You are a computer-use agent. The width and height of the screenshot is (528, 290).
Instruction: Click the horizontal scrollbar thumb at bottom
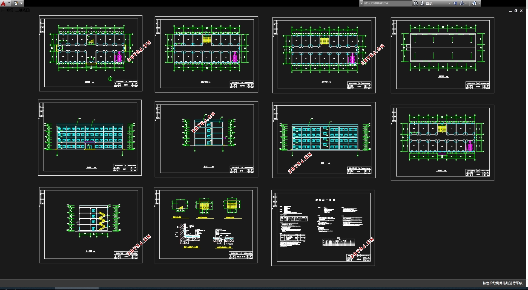pyautogui.click(x=77, y=288)
